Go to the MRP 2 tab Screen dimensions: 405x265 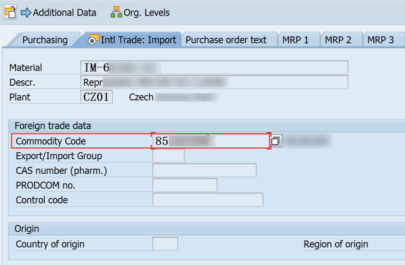pyautogui.click(x=338, y=40)
